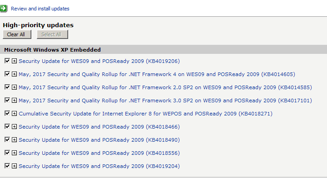327x182 pixels.
Task: Uncheck the KB4019206 security update checkbox
Action: tap(7, 61)
